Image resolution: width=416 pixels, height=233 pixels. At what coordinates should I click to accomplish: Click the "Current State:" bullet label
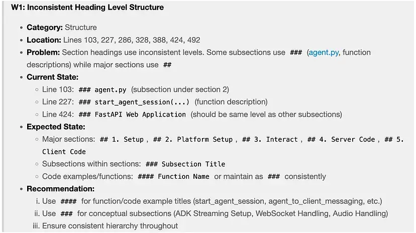pyautogui.click(x=52, y=77)
